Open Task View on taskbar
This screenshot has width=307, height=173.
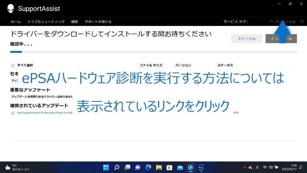pos(127,168)
